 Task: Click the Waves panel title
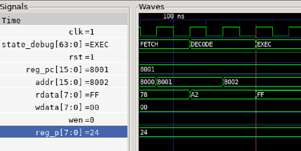pos(152,7)
